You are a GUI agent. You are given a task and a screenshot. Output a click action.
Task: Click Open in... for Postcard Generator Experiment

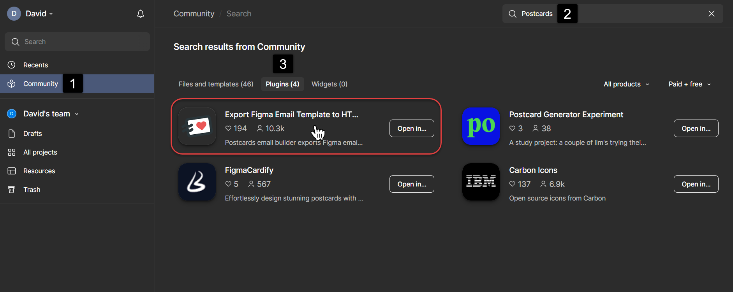[x=696, y=128]
